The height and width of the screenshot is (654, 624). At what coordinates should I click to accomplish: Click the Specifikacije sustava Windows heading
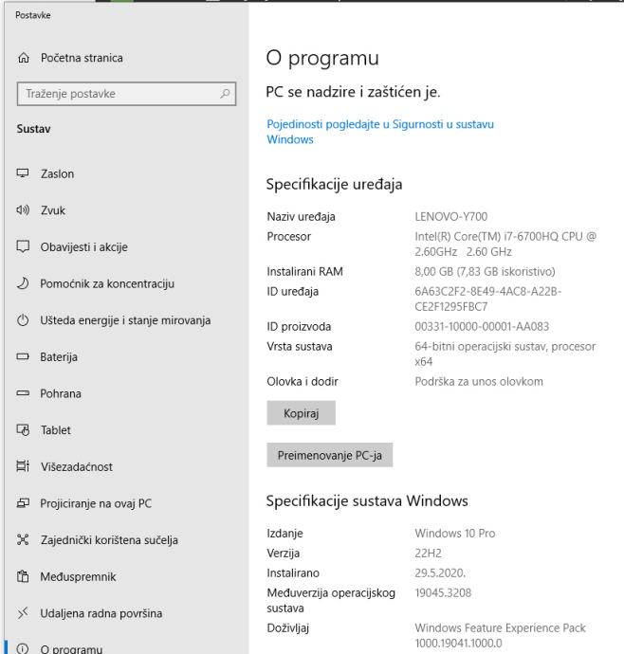367,501
